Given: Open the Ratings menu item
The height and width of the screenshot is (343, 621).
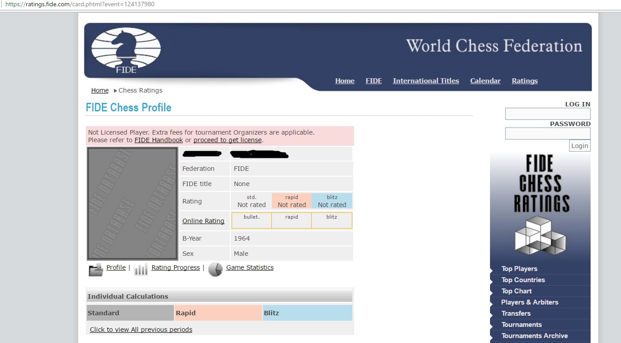Looking at the screenshot, I should point(525,81).
